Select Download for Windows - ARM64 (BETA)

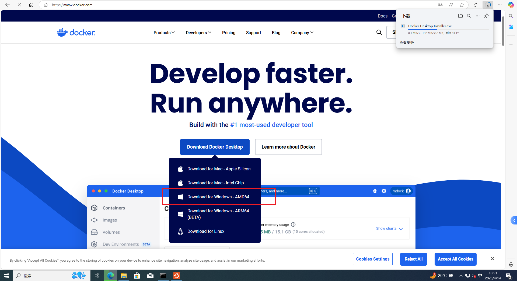215,214
